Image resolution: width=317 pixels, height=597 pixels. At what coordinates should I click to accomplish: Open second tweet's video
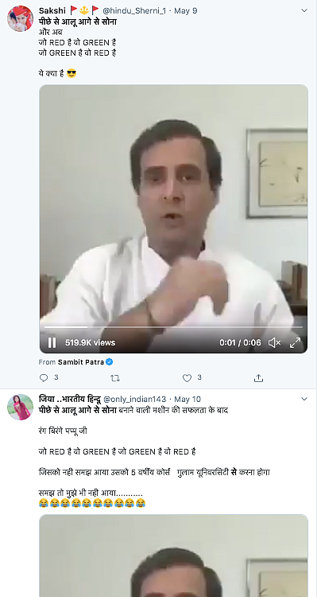pos(174,556)
